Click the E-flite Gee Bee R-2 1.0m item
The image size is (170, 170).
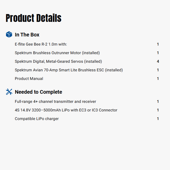pos(41,44)
